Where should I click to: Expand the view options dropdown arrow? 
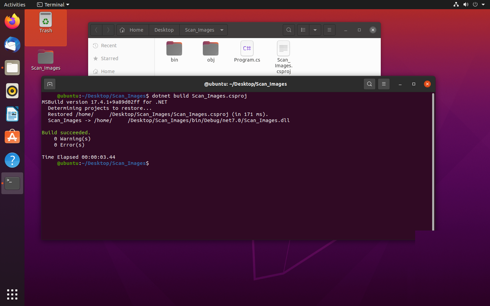315,30
